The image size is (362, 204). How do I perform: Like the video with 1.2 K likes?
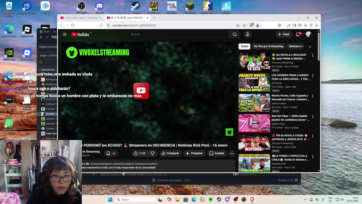pos(139,153)
